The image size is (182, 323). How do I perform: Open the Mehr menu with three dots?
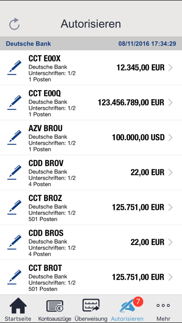tap(163, 309)
